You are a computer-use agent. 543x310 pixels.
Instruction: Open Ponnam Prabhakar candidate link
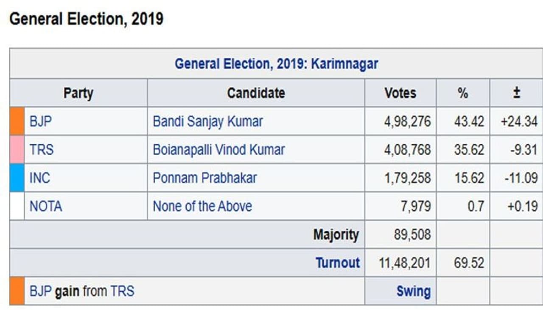[x=204, y=178]
